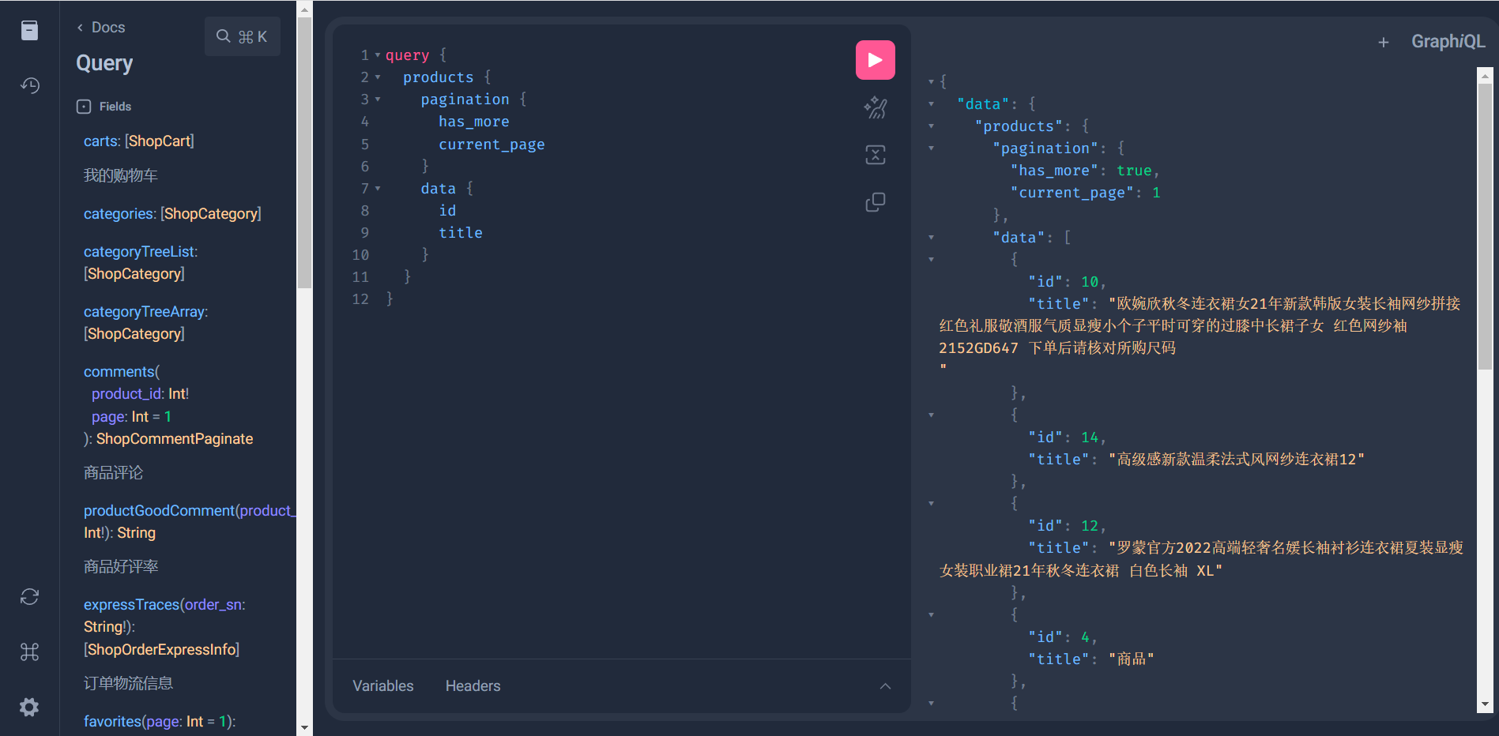
Task: Click the "title" field on line 9
Action: tap(461, 233)
